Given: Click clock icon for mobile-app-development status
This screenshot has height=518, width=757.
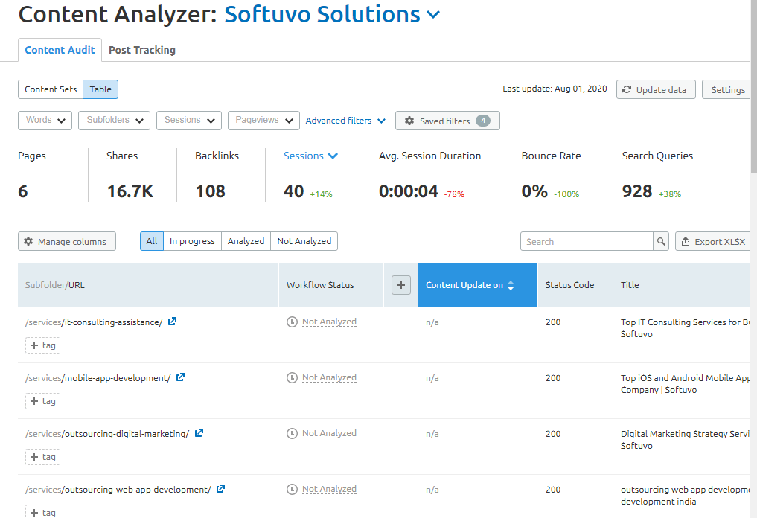Looking at the screenshot, I should tap(292, 378).
